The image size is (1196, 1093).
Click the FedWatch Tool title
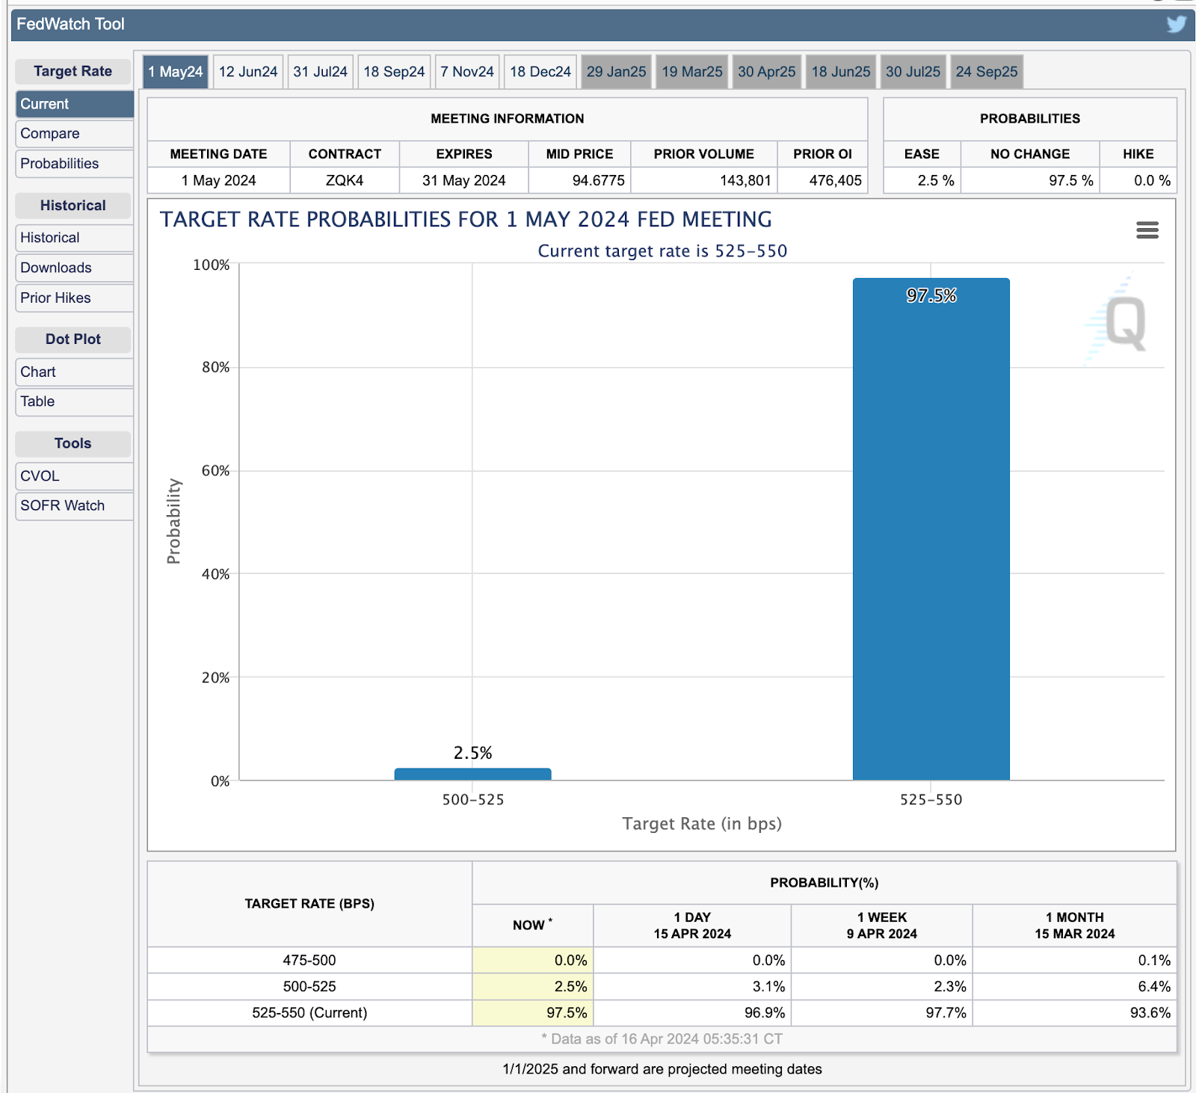[70, 24]
